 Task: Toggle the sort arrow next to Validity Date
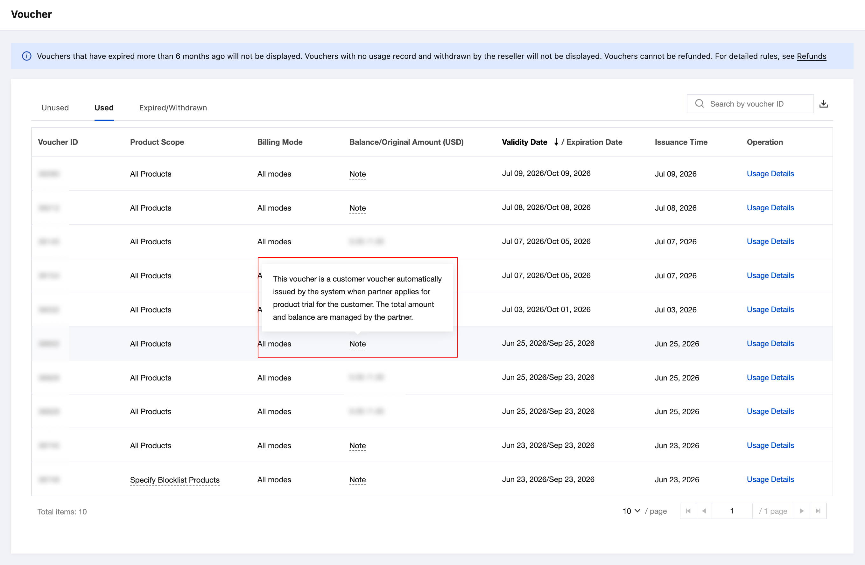(x=556, y=142)
